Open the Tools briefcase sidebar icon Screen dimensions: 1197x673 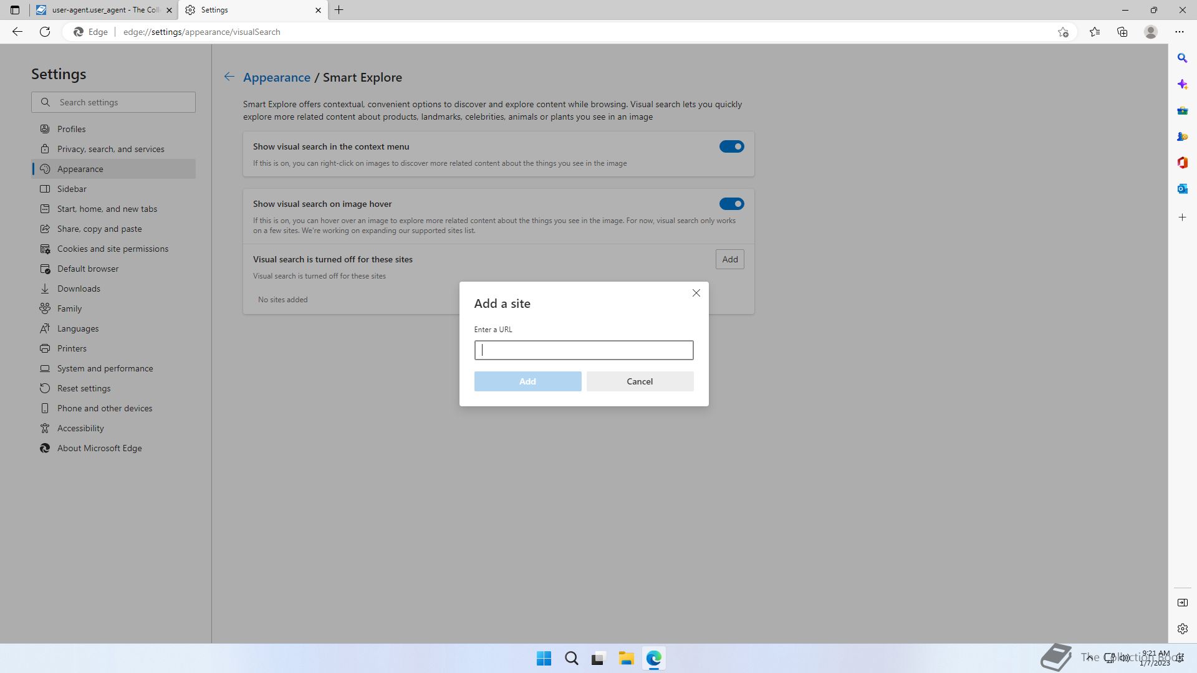click(1182, 110)
